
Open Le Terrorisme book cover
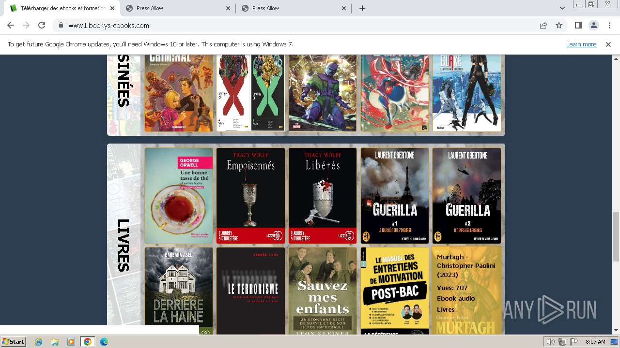pyautogui.click(x=250, y=291)
